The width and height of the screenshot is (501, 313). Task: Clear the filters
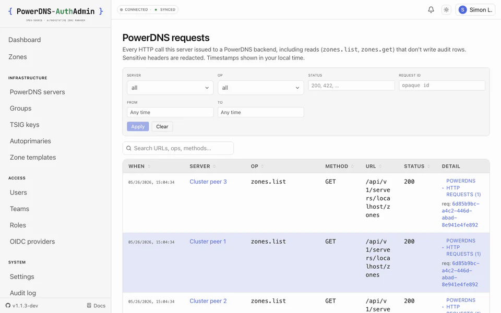pos(162,126)
